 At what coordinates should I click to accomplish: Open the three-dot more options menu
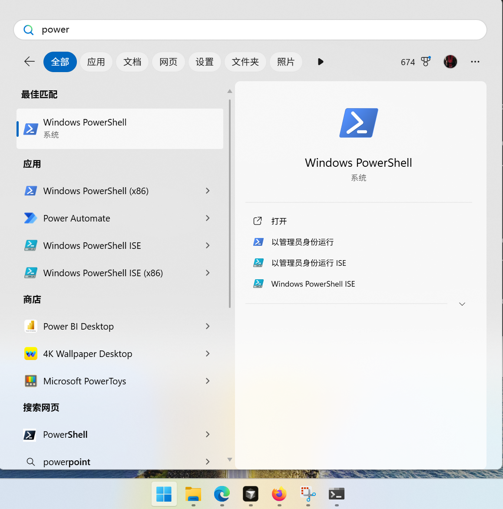(x=475, y=62)
